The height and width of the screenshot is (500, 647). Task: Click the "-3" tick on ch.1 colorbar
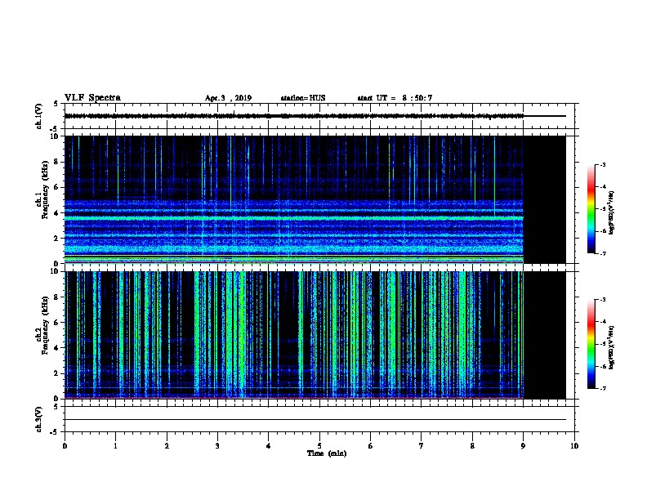tap(603, 165)
